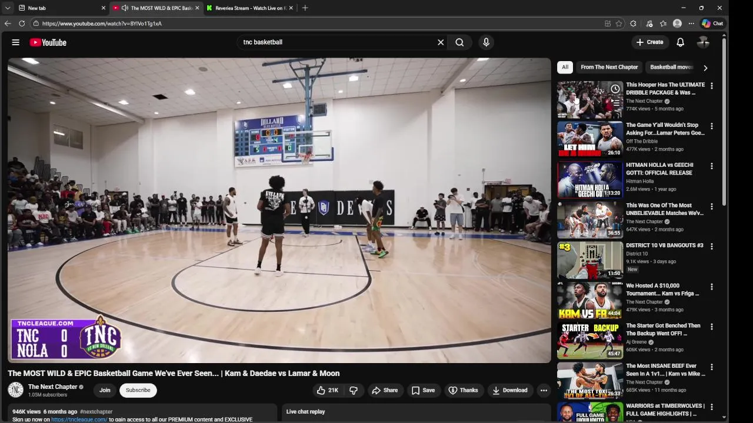This screenshot has width=753, height=423.
Task: Open Lamar Peters game video thumbnail
Action: coord(590,140)
